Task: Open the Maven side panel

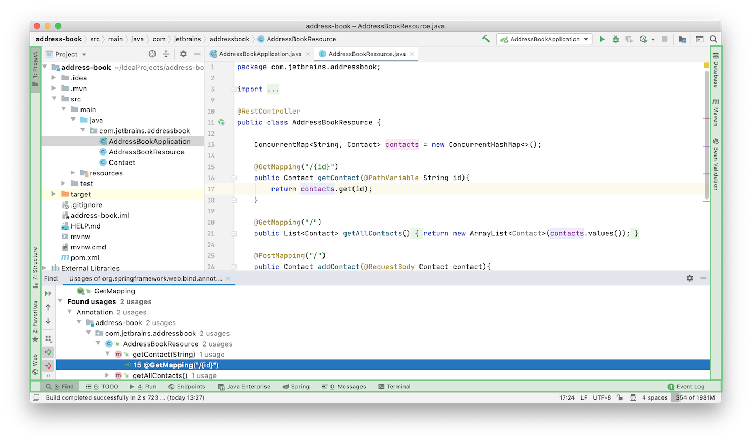Action: click(716, 112)
